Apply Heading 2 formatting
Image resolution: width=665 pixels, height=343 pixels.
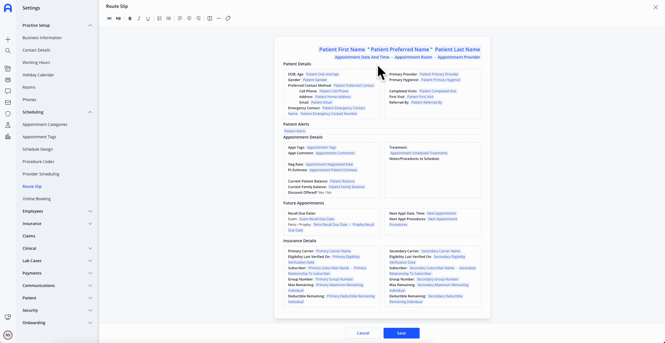coord(118,18)
